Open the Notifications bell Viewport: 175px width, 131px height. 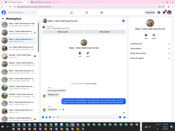coord(164,13)
